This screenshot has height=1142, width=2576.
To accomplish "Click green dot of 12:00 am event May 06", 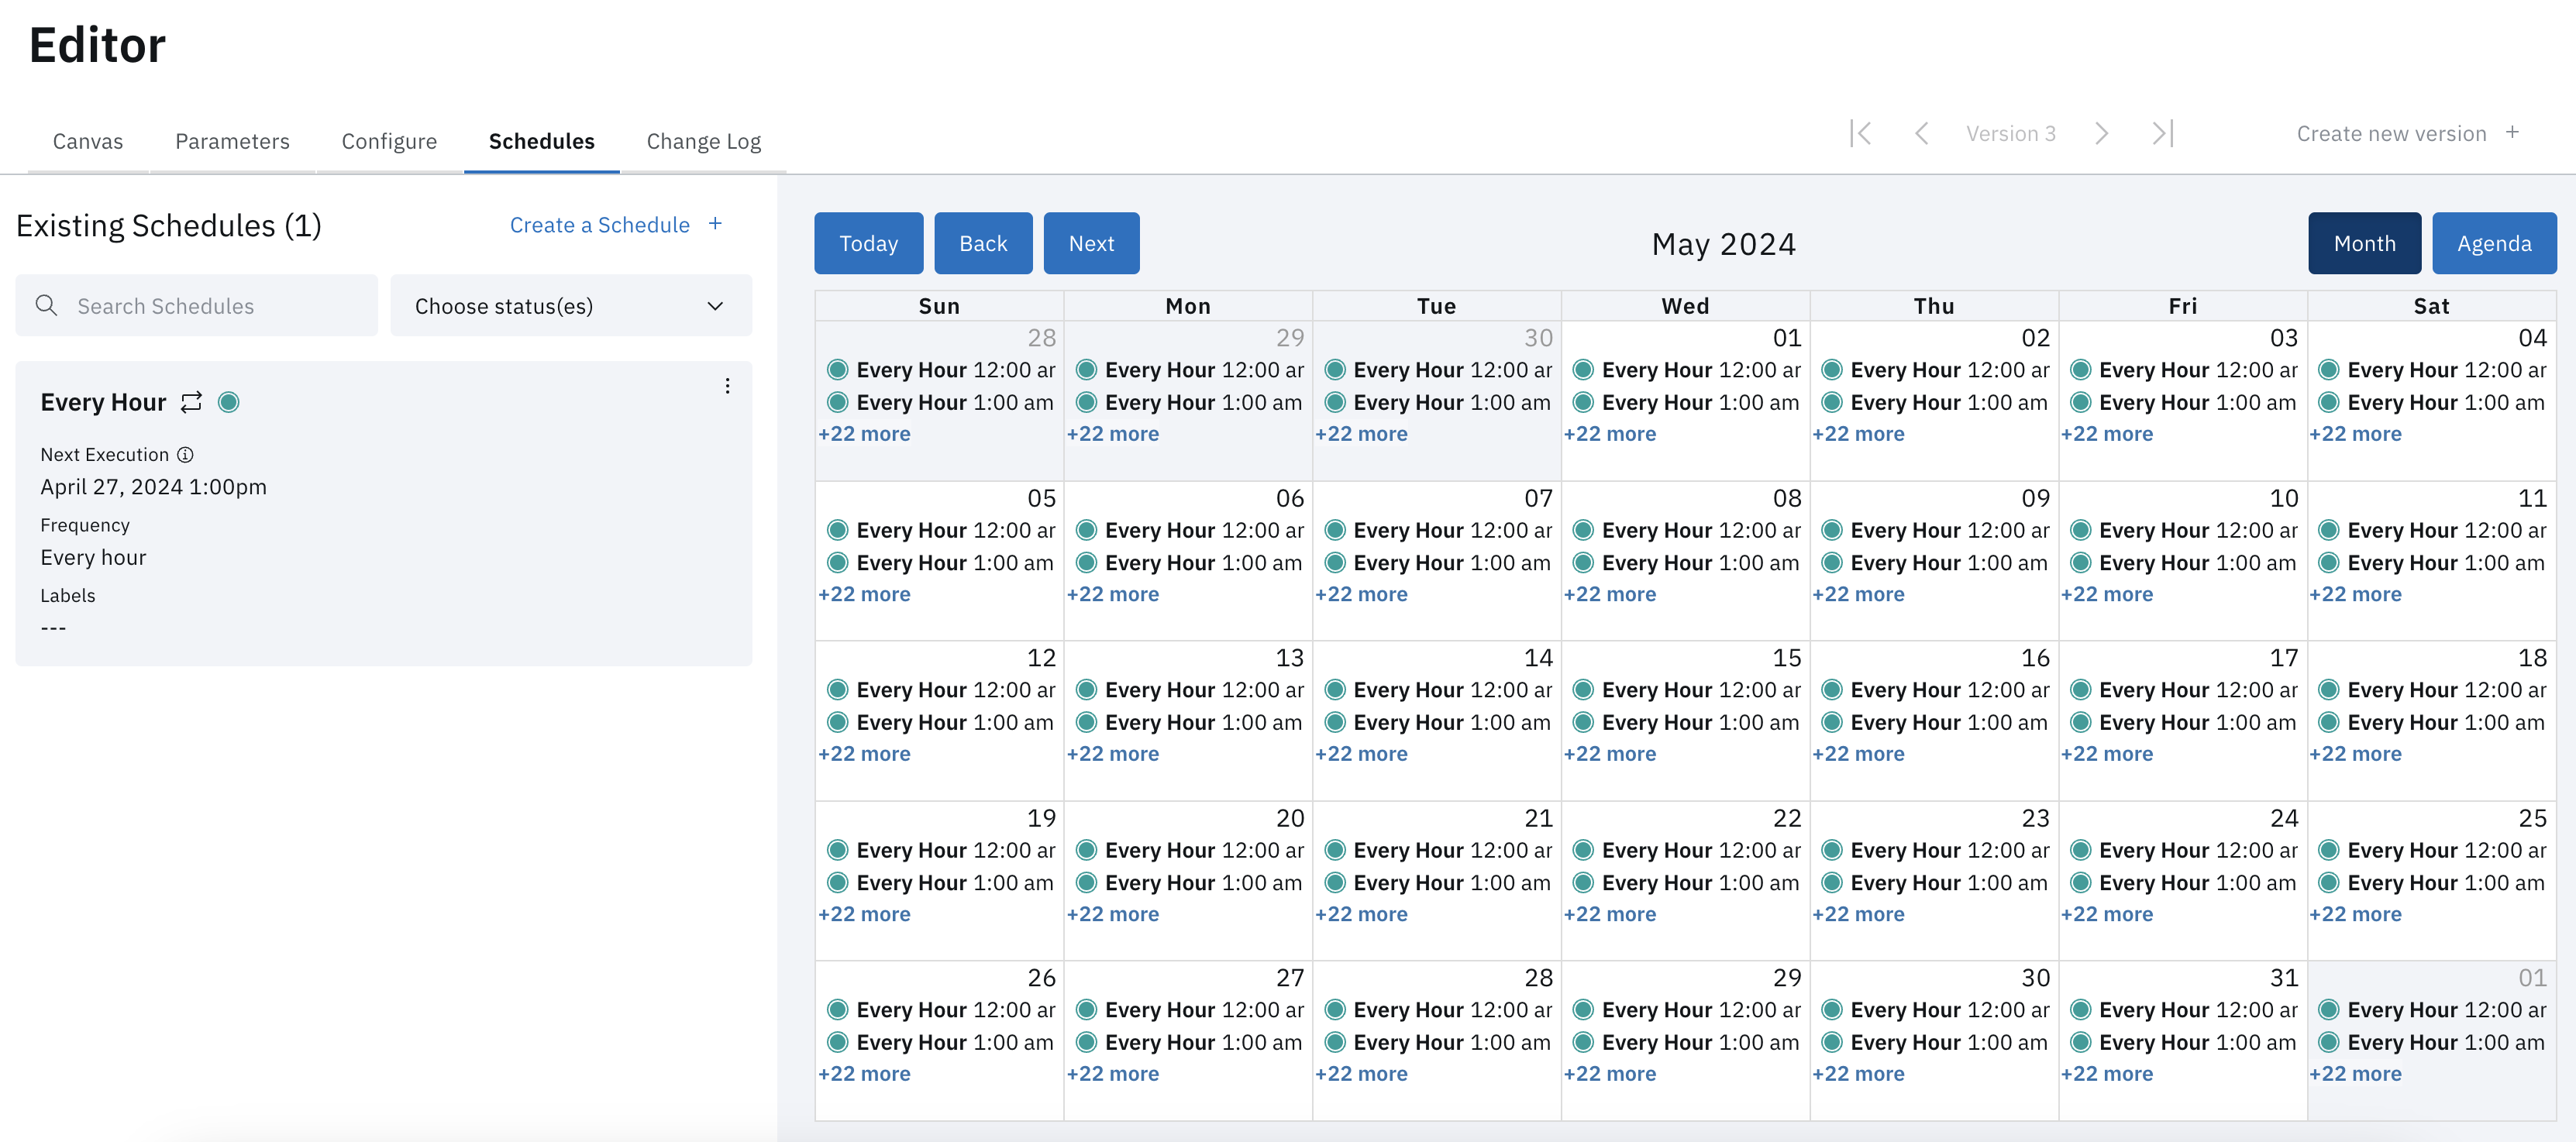I will pos(1086,530).
